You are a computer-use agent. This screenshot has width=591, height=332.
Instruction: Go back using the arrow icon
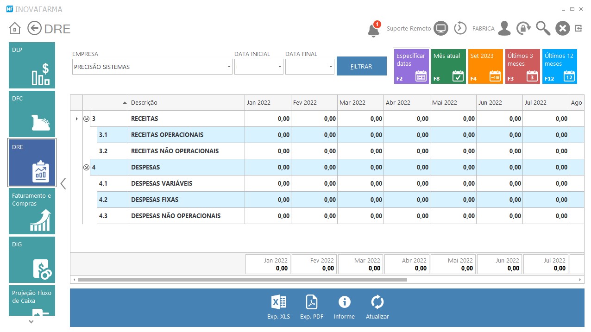(x=34, y=29)
